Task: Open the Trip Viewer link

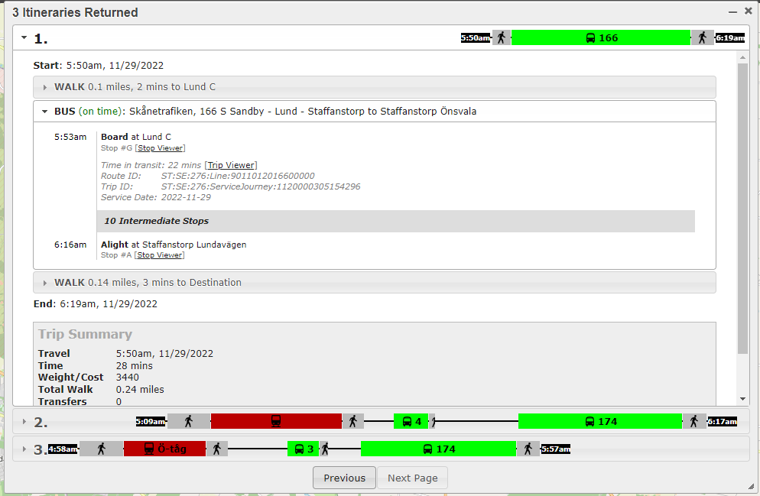Action: pyautogui.click(x=231, y=164)
